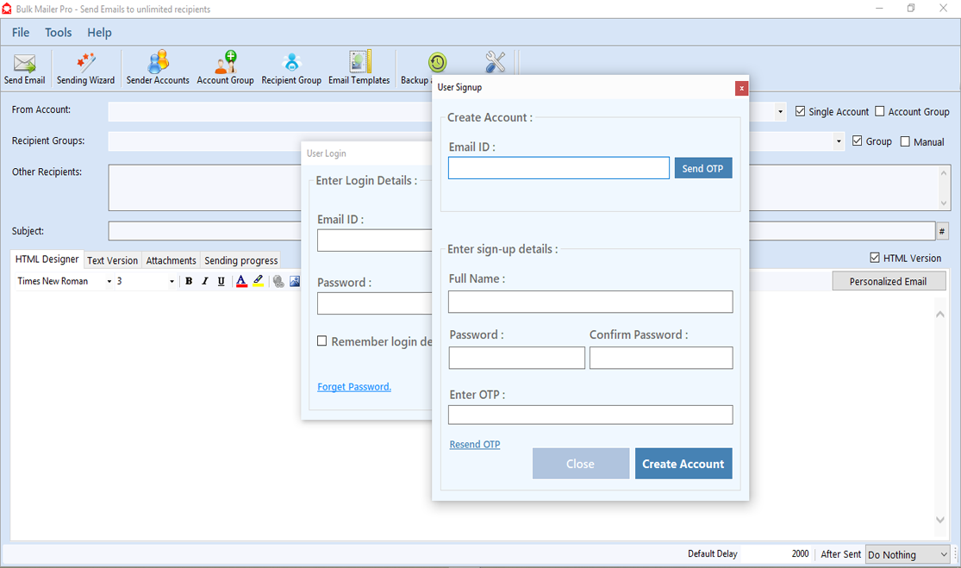Close the User Signup dialog with the red X

tap(741, 88)
